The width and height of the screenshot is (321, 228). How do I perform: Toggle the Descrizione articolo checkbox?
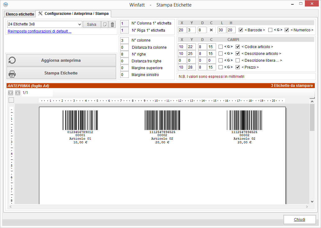(x=238, y=54)
